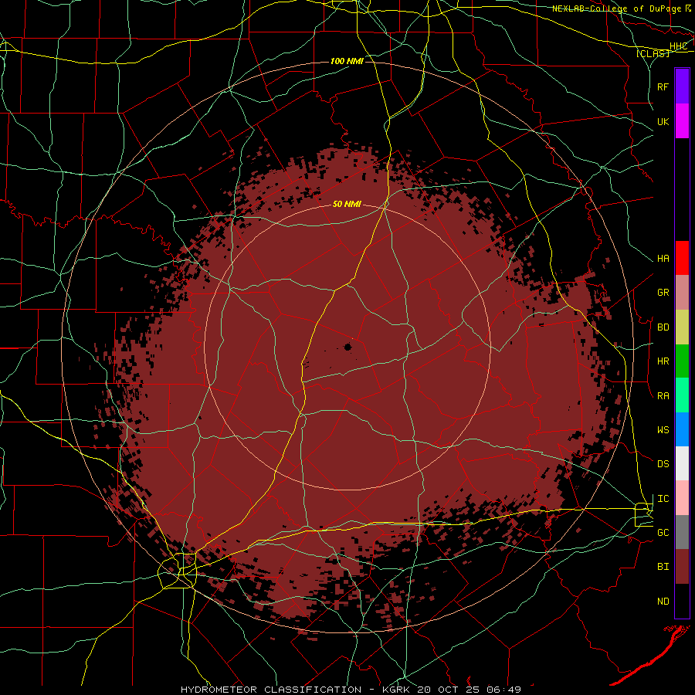Click the BD yellow legend swatch
This screenshot has height=695, width=695.
click(x=682, y=327)
